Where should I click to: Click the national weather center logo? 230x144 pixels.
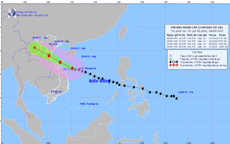click(x=12, y=14)
